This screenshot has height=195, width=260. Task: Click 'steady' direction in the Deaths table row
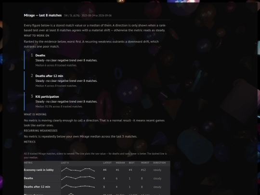pos(157,179)
